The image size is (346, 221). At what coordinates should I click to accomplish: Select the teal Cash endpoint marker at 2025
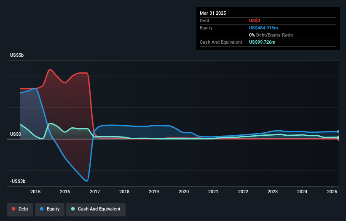[x=339, y=137]
